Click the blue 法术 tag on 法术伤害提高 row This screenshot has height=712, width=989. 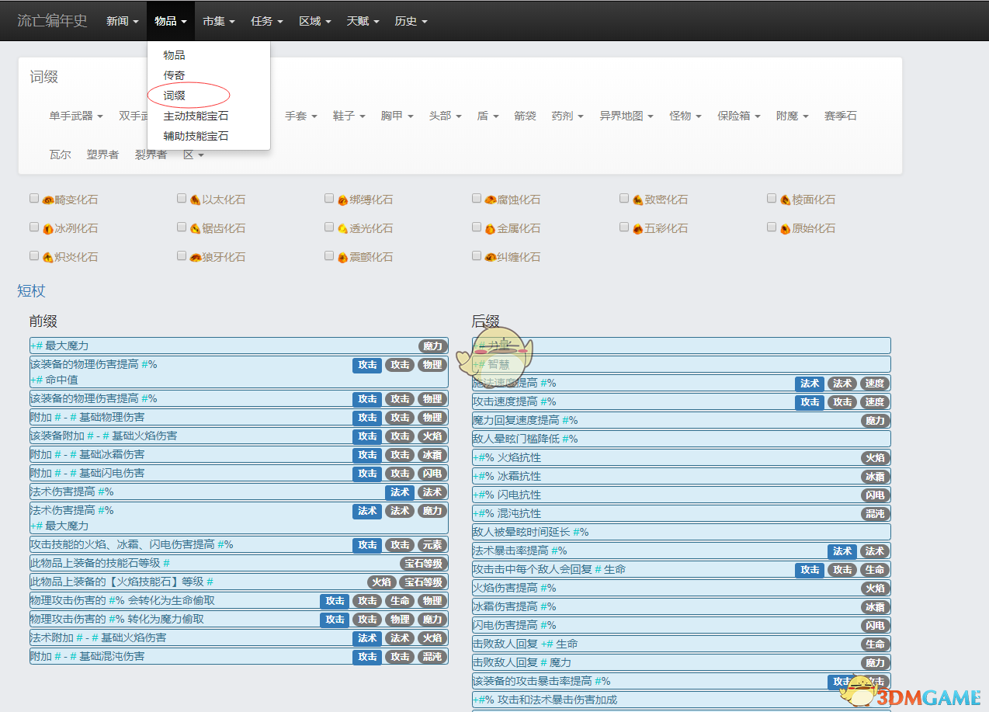[x=400, y=492]
